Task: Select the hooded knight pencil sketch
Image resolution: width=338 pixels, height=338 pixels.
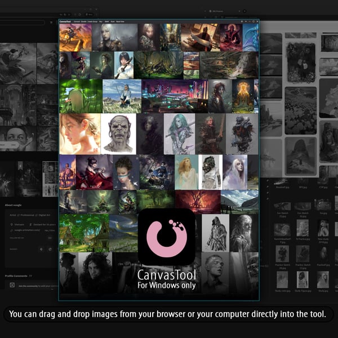Action: point(216,233)
